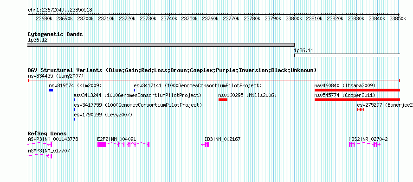Open esv1790599 (Levy2007) variant label

[103, 115]
